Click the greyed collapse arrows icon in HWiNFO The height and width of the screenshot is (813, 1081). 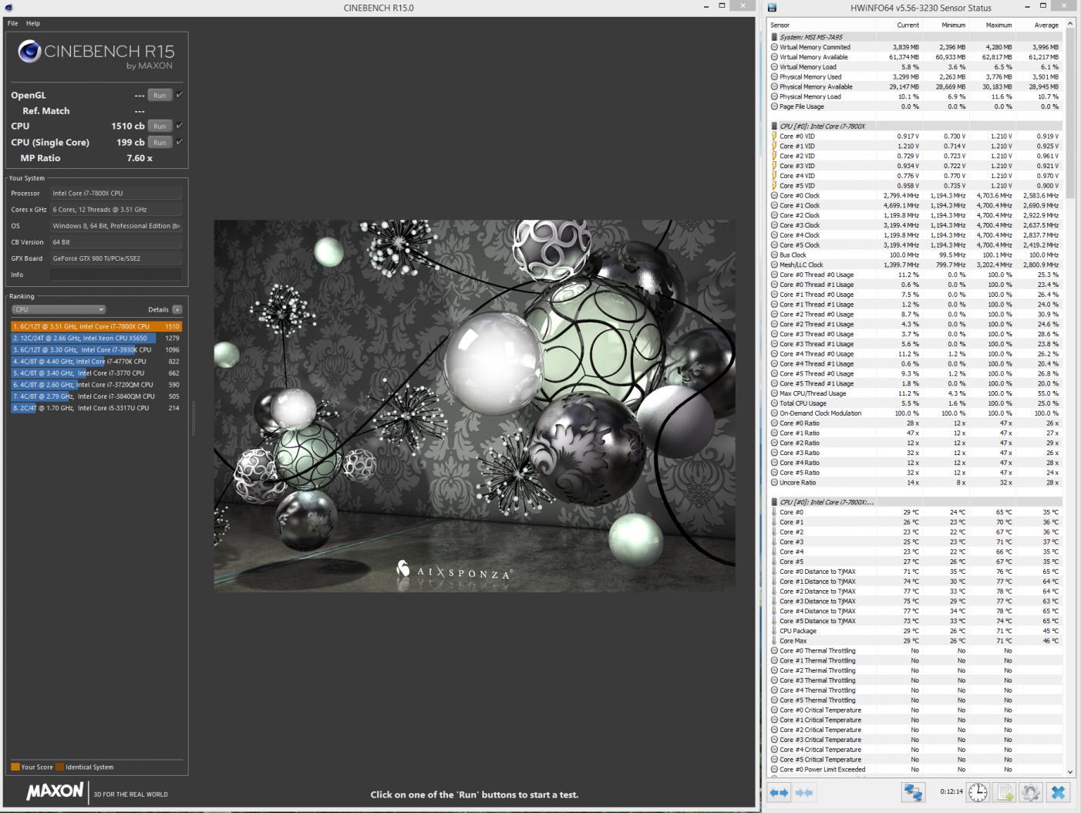[x=804, y=792]
